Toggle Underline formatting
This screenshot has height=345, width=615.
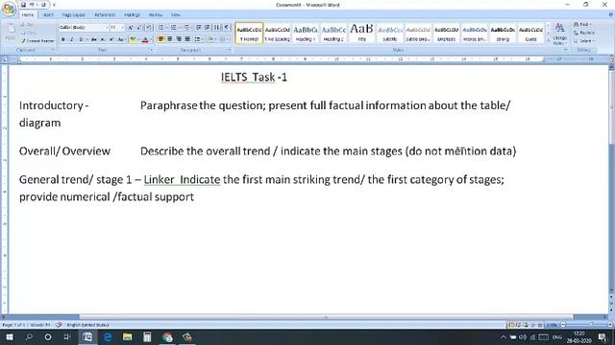(81, 39)
